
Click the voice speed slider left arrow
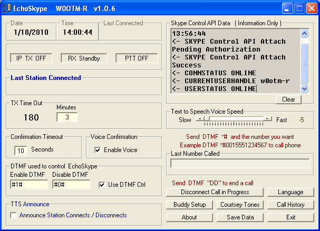(200, 118)
